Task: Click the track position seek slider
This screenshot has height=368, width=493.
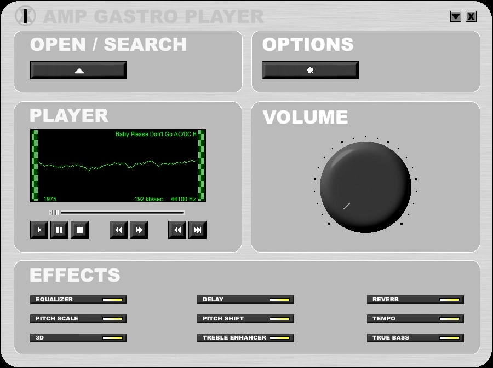Action: coord(117,213)
